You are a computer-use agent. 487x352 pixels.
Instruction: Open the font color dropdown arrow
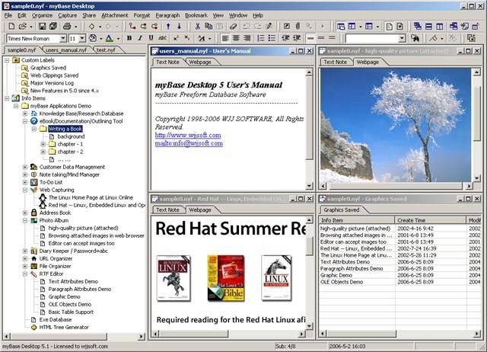117,38
